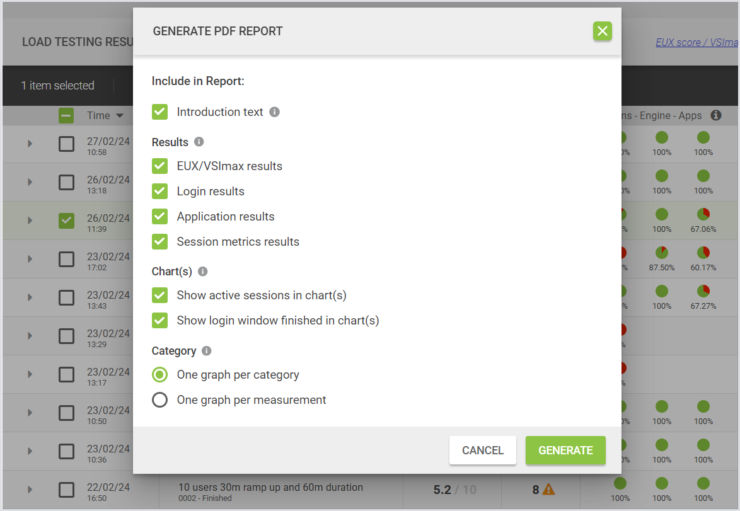This screenshot has height=511, width=740.
Task: Click the info icon next to Results
Action: (199, 142)
